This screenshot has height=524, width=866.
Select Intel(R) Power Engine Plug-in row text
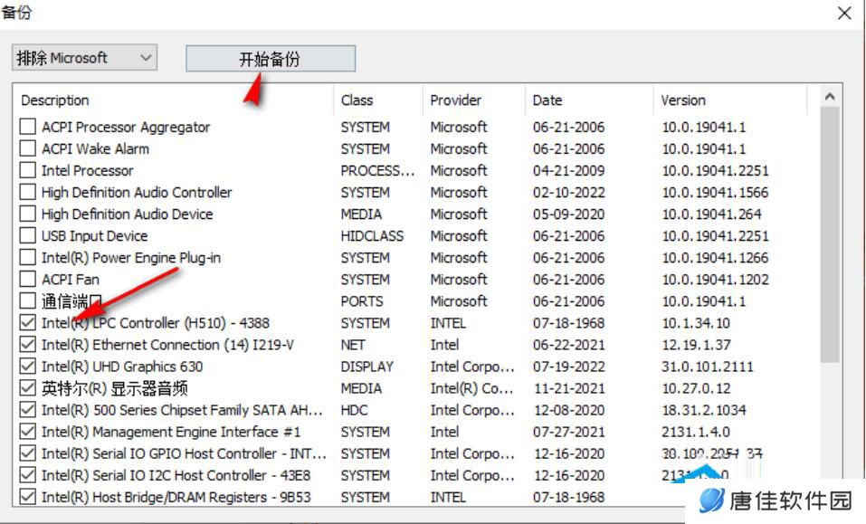coord(131,258)
